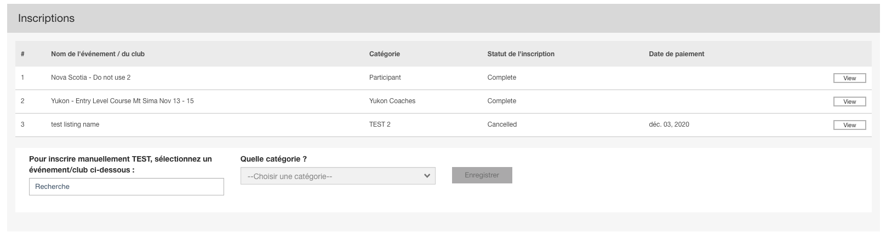This screenshot has width=886, height=238.
Task: Click the 'test listing name' entry
Action: (x=75, y=124)
